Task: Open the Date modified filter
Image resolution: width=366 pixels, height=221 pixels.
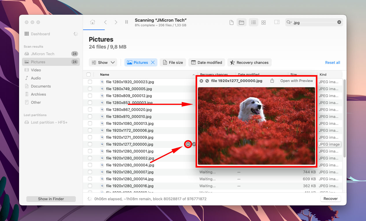Action: click(x=207, y=62)
